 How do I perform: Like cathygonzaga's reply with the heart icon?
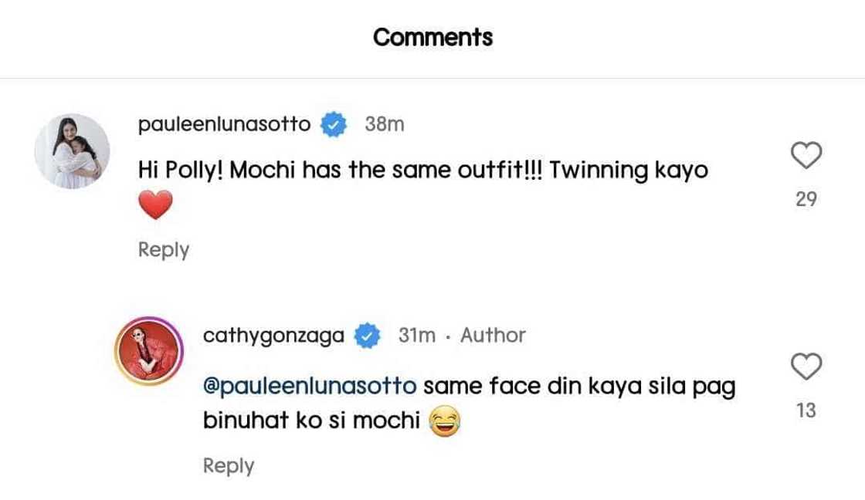[x=806, y=367]
